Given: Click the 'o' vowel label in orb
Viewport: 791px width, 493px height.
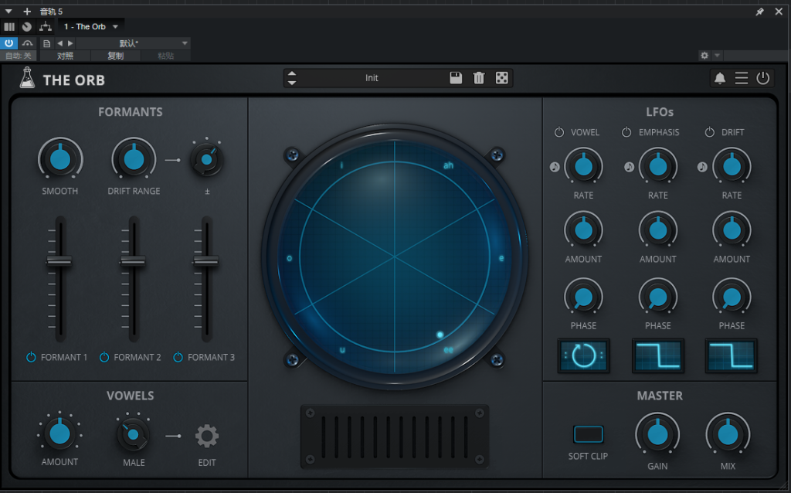Looking at the screenshot, I should click(289, 258).
